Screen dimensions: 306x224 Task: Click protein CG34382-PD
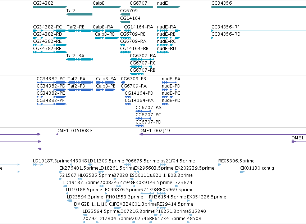click(51, 90)
